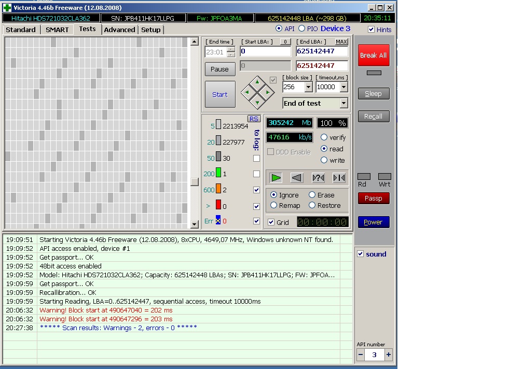Image resolution: width=523 pixels, height=369 pixels.
Task: Click the upper End LBA input field
Action: (322, 51)
